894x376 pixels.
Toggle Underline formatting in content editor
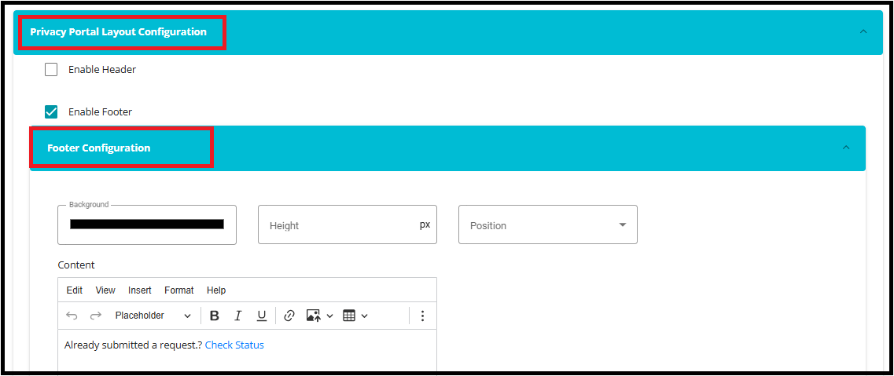262,316
